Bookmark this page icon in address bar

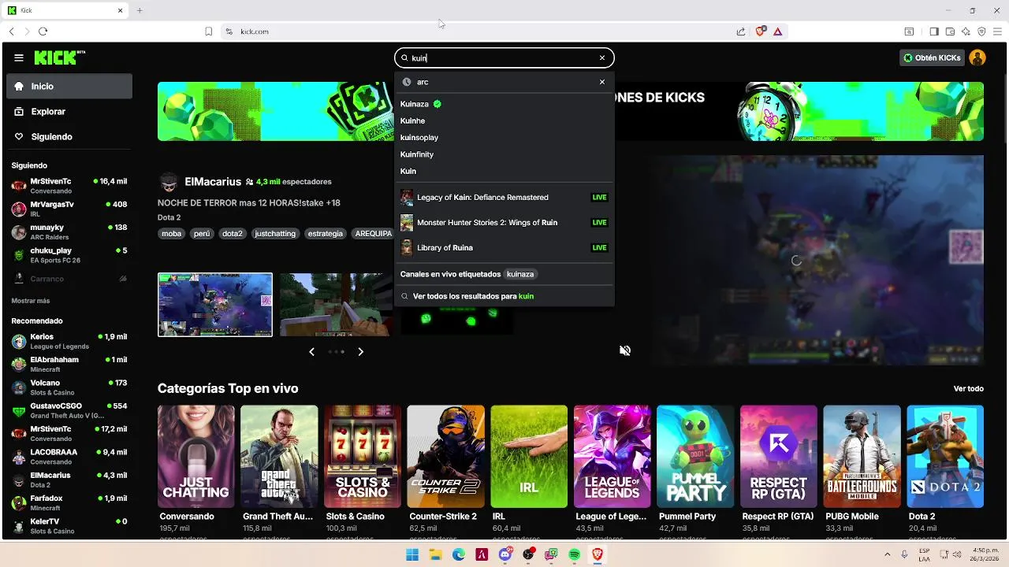209,31
